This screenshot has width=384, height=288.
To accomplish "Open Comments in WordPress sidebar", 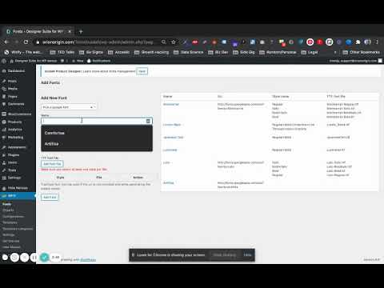I will pos(16,104).
